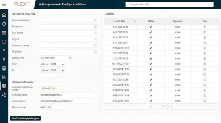Click Personnel category input field
The width and height of the screenshot is (221, 123).
[69, 20]
